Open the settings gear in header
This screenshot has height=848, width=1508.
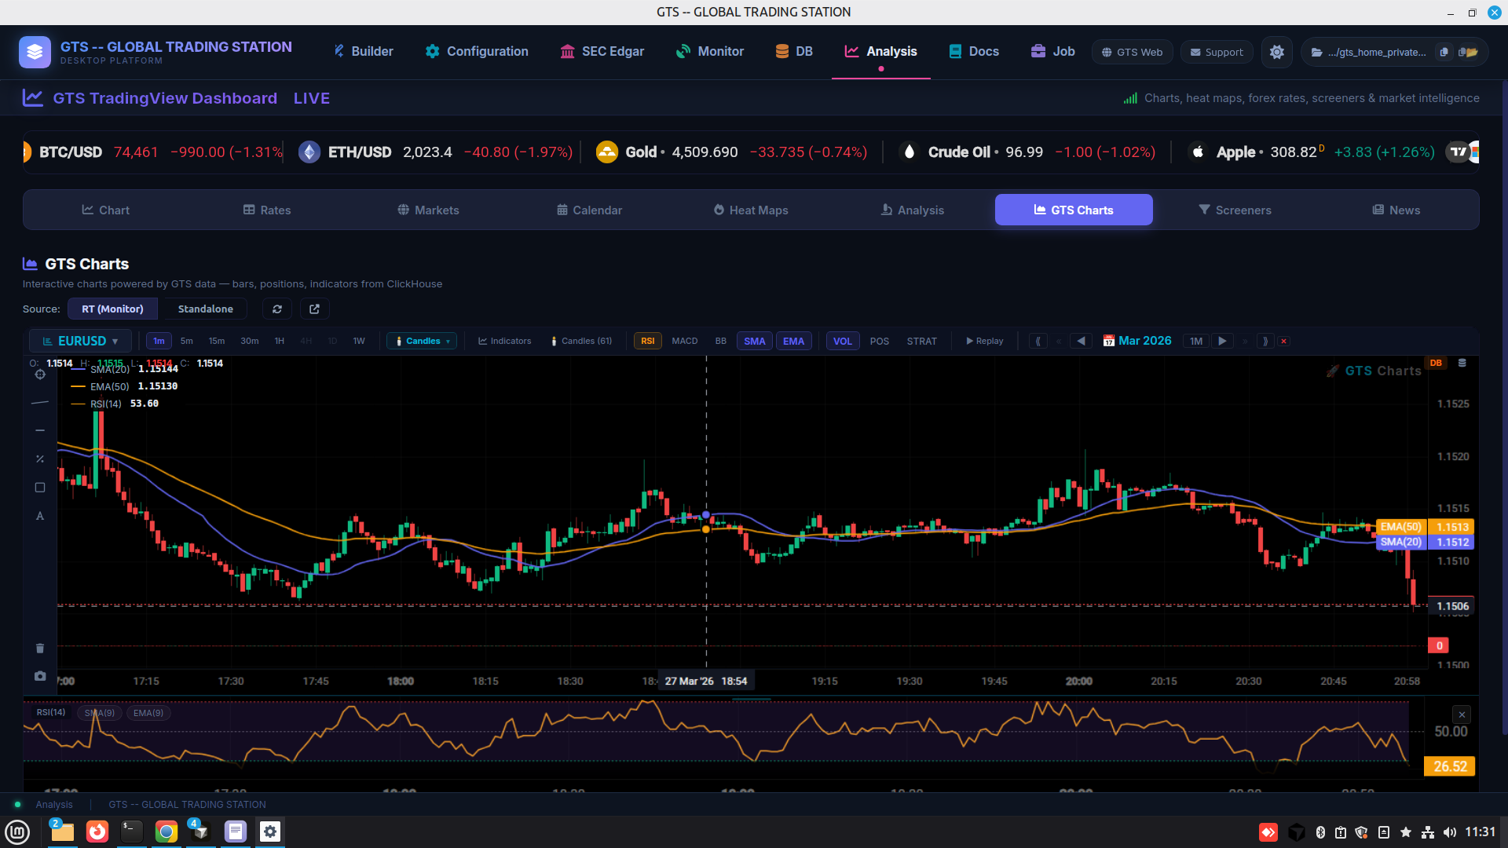[x=1277, y=52]
